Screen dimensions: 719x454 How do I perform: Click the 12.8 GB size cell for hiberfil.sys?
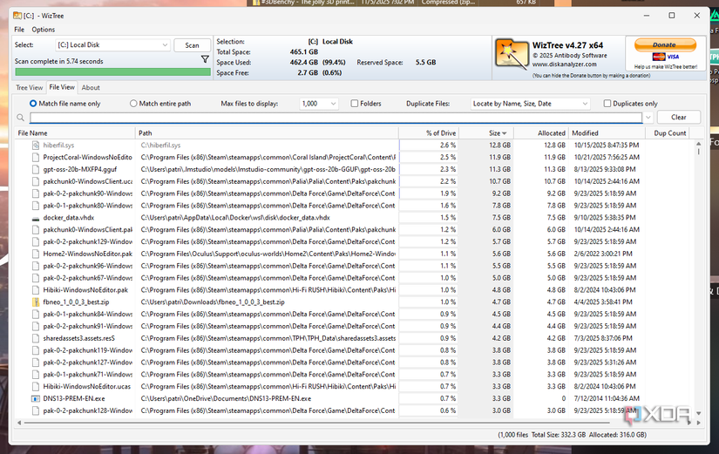tap(486, 145)
